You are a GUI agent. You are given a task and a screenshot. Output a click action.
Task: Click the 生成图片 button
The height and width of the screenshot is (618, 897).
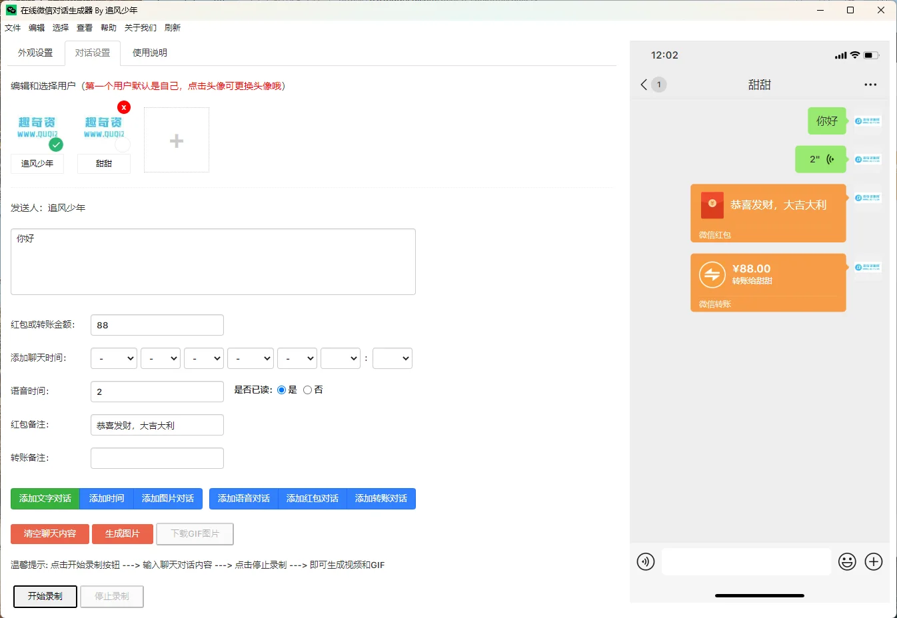pos(122,533)
